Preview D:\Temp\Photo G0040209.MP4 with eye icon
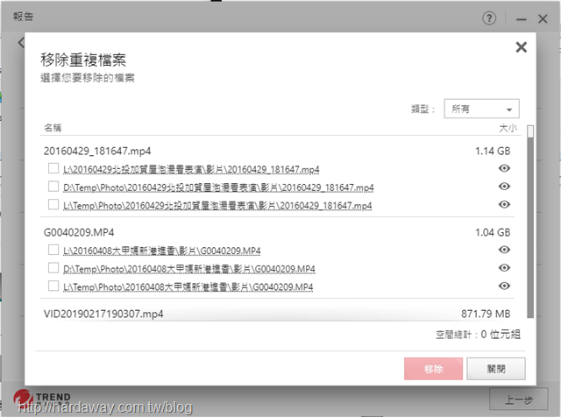 (x=504, y=267)
